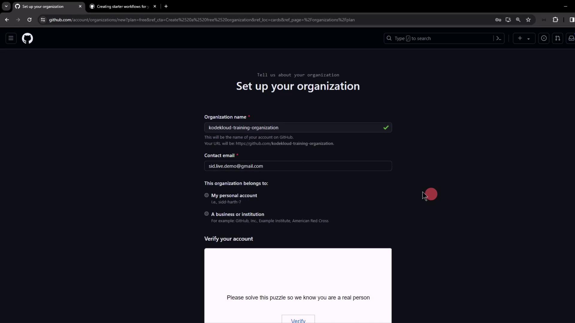The height and width of the screenshot is (323, 575).
Task: Open the command palette icon
Action: coord(499,38)
